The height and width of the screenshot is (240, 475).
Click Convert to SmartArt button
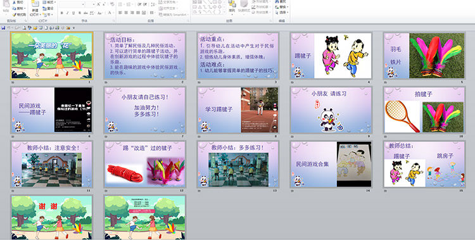(x=173, y=15)
